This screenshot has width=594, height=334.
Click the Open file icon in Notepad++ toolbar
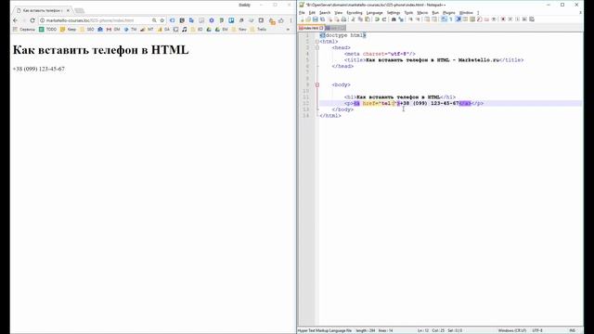click(308, 19)
